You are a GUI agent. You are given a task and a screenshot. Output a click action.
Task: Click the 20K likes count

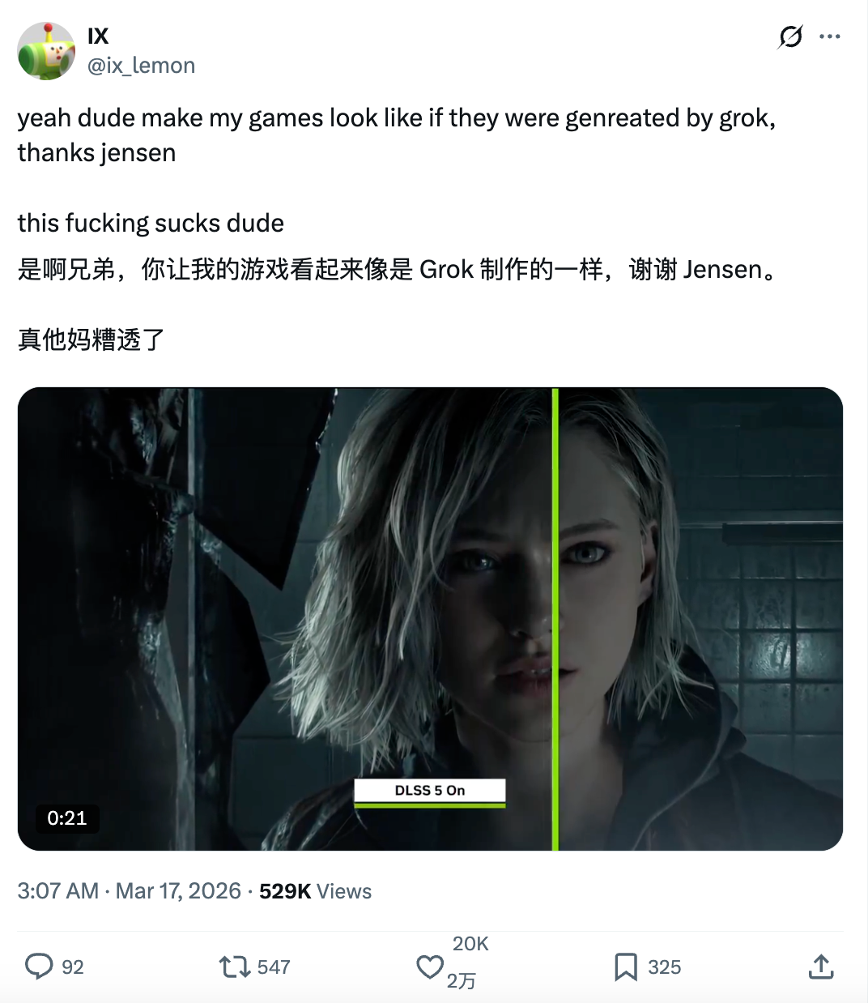click(x=470, y=944)
